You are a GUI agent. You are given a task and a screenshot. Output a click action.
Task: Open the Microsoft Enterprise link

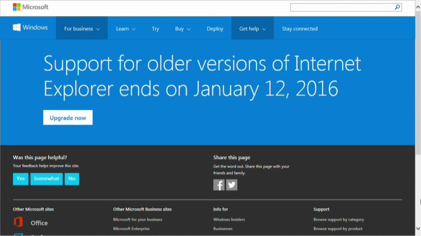pos(131,229)
